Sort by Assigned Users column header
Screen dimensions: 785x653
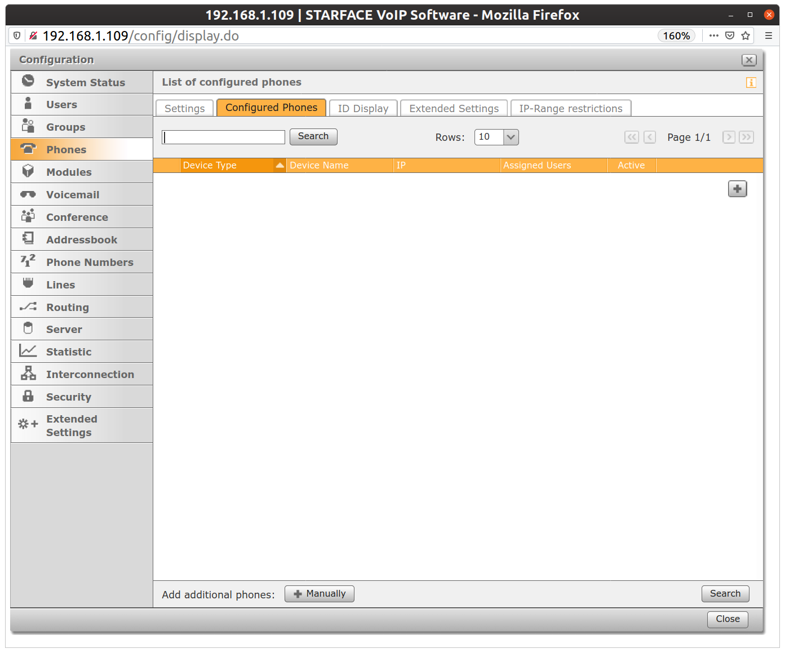click(553, 165)
